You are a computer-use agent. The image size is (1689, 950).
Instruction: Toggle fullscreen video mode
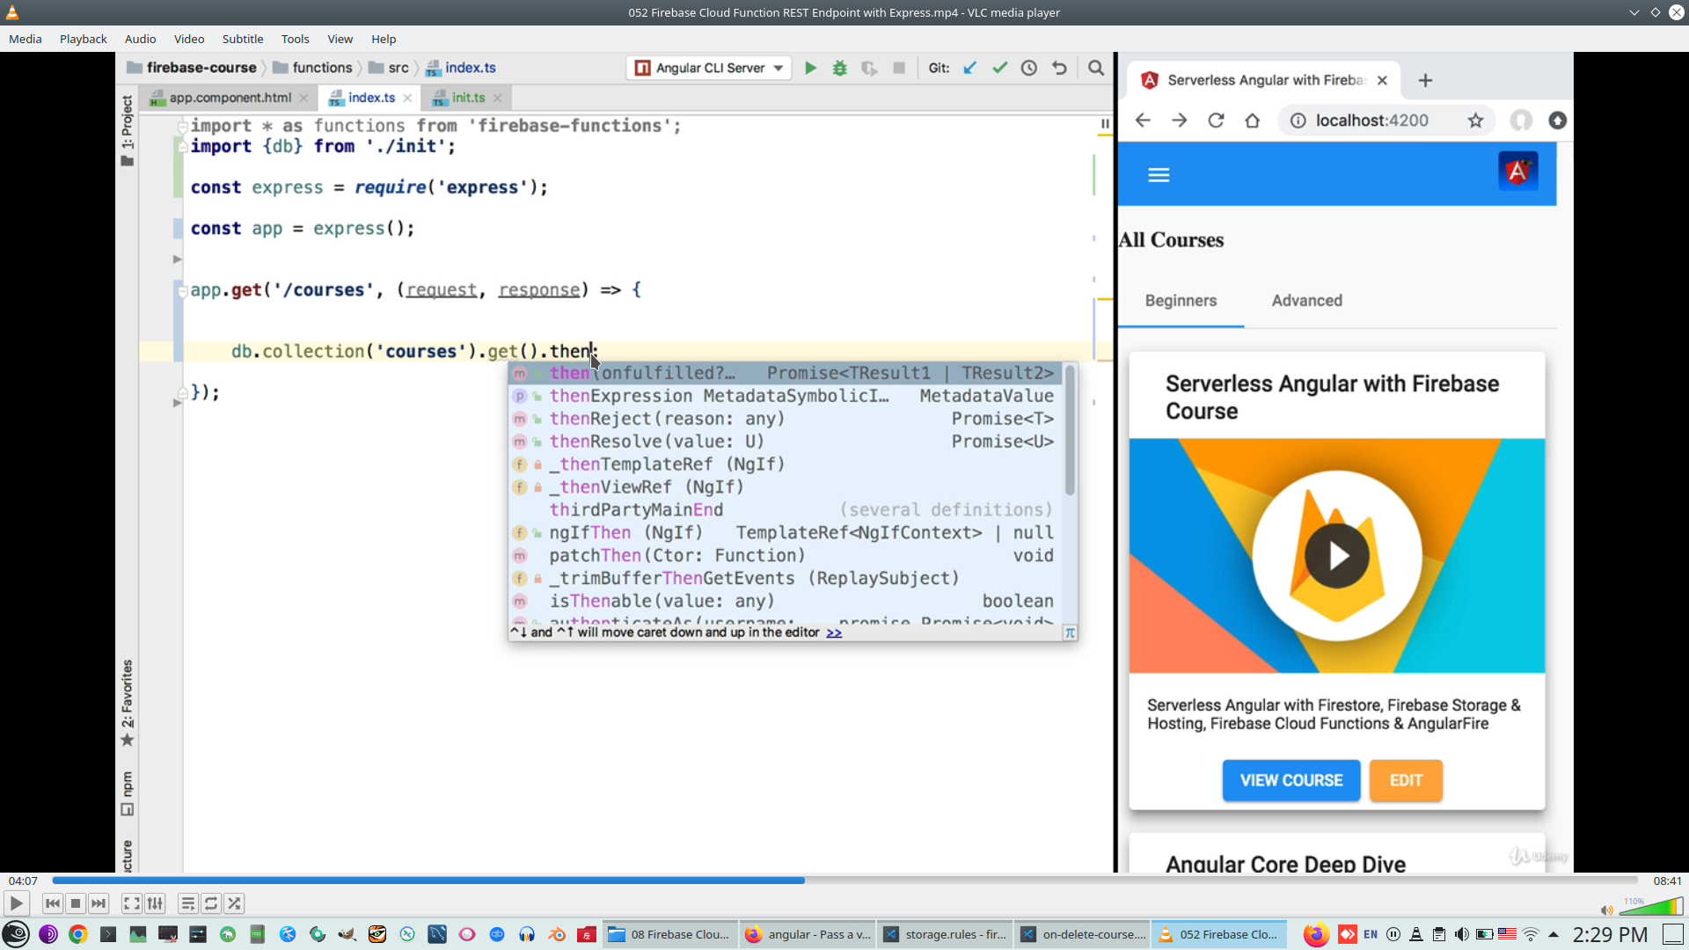click(x=131, y=903)
